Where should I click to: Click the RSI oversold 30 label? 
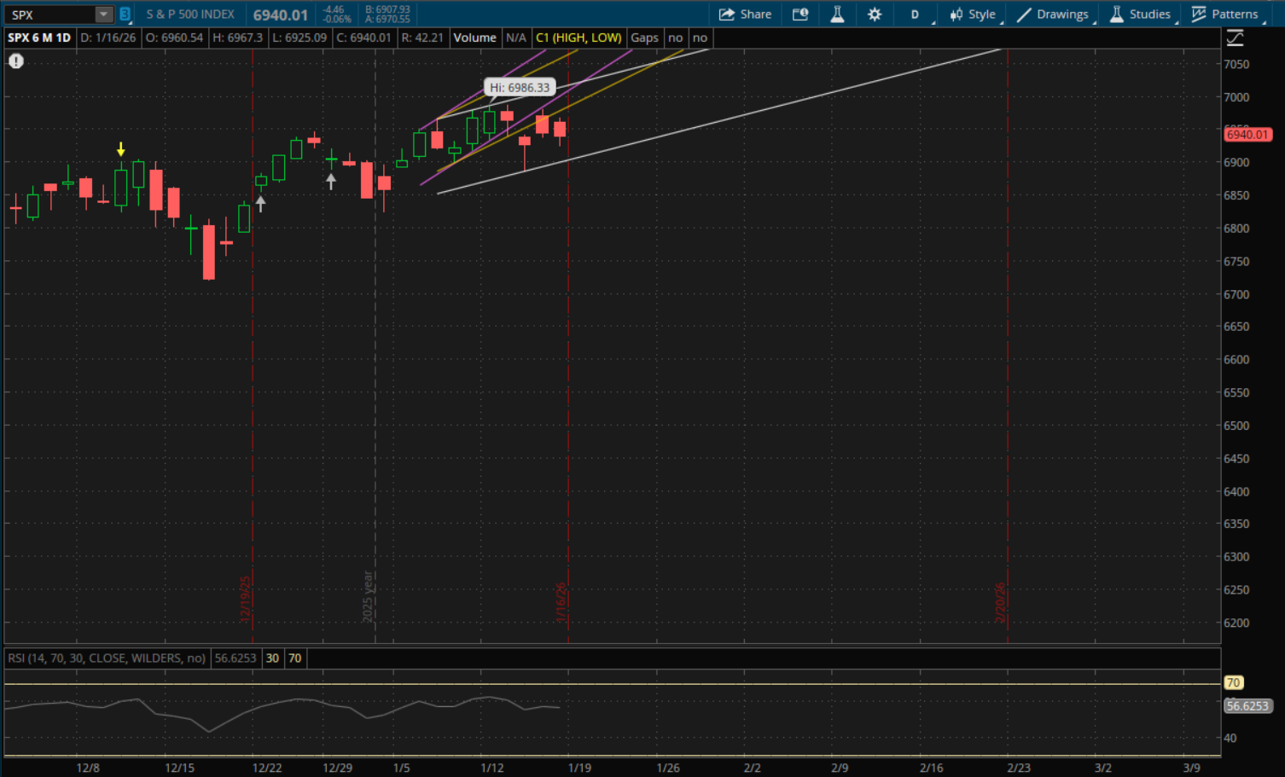click(272, 658)
